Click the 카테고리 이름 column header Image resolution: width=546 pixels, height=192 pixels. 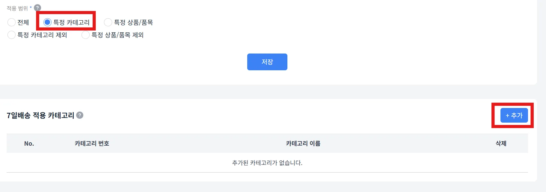pyautogui.click(x=303, y=144)
